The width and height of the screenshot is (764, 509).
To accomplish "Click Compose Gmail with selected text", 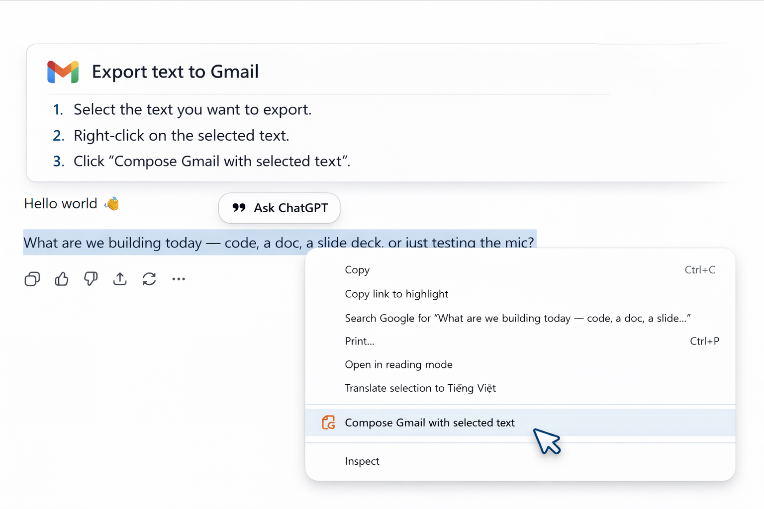I will pos(430,423).
